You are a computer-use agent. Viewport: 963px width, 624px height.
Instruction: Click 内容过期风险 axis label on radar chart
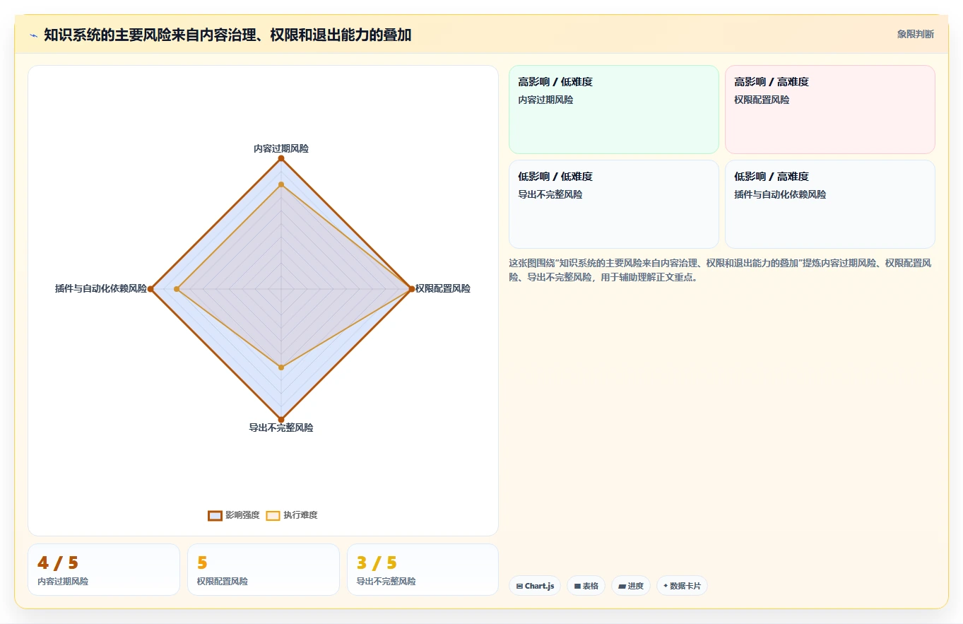coord(281,148)
